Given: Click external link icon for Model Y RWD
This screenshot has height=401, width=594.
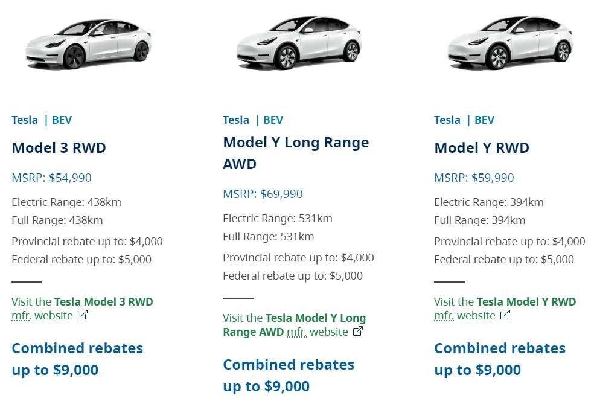Looking at the screenshot, I should coord(505,315).
